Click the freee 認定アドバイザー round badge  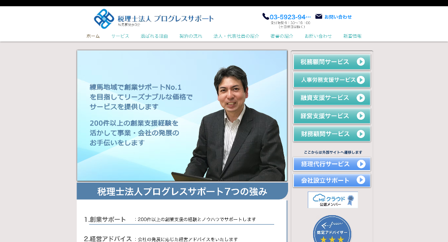332,229
